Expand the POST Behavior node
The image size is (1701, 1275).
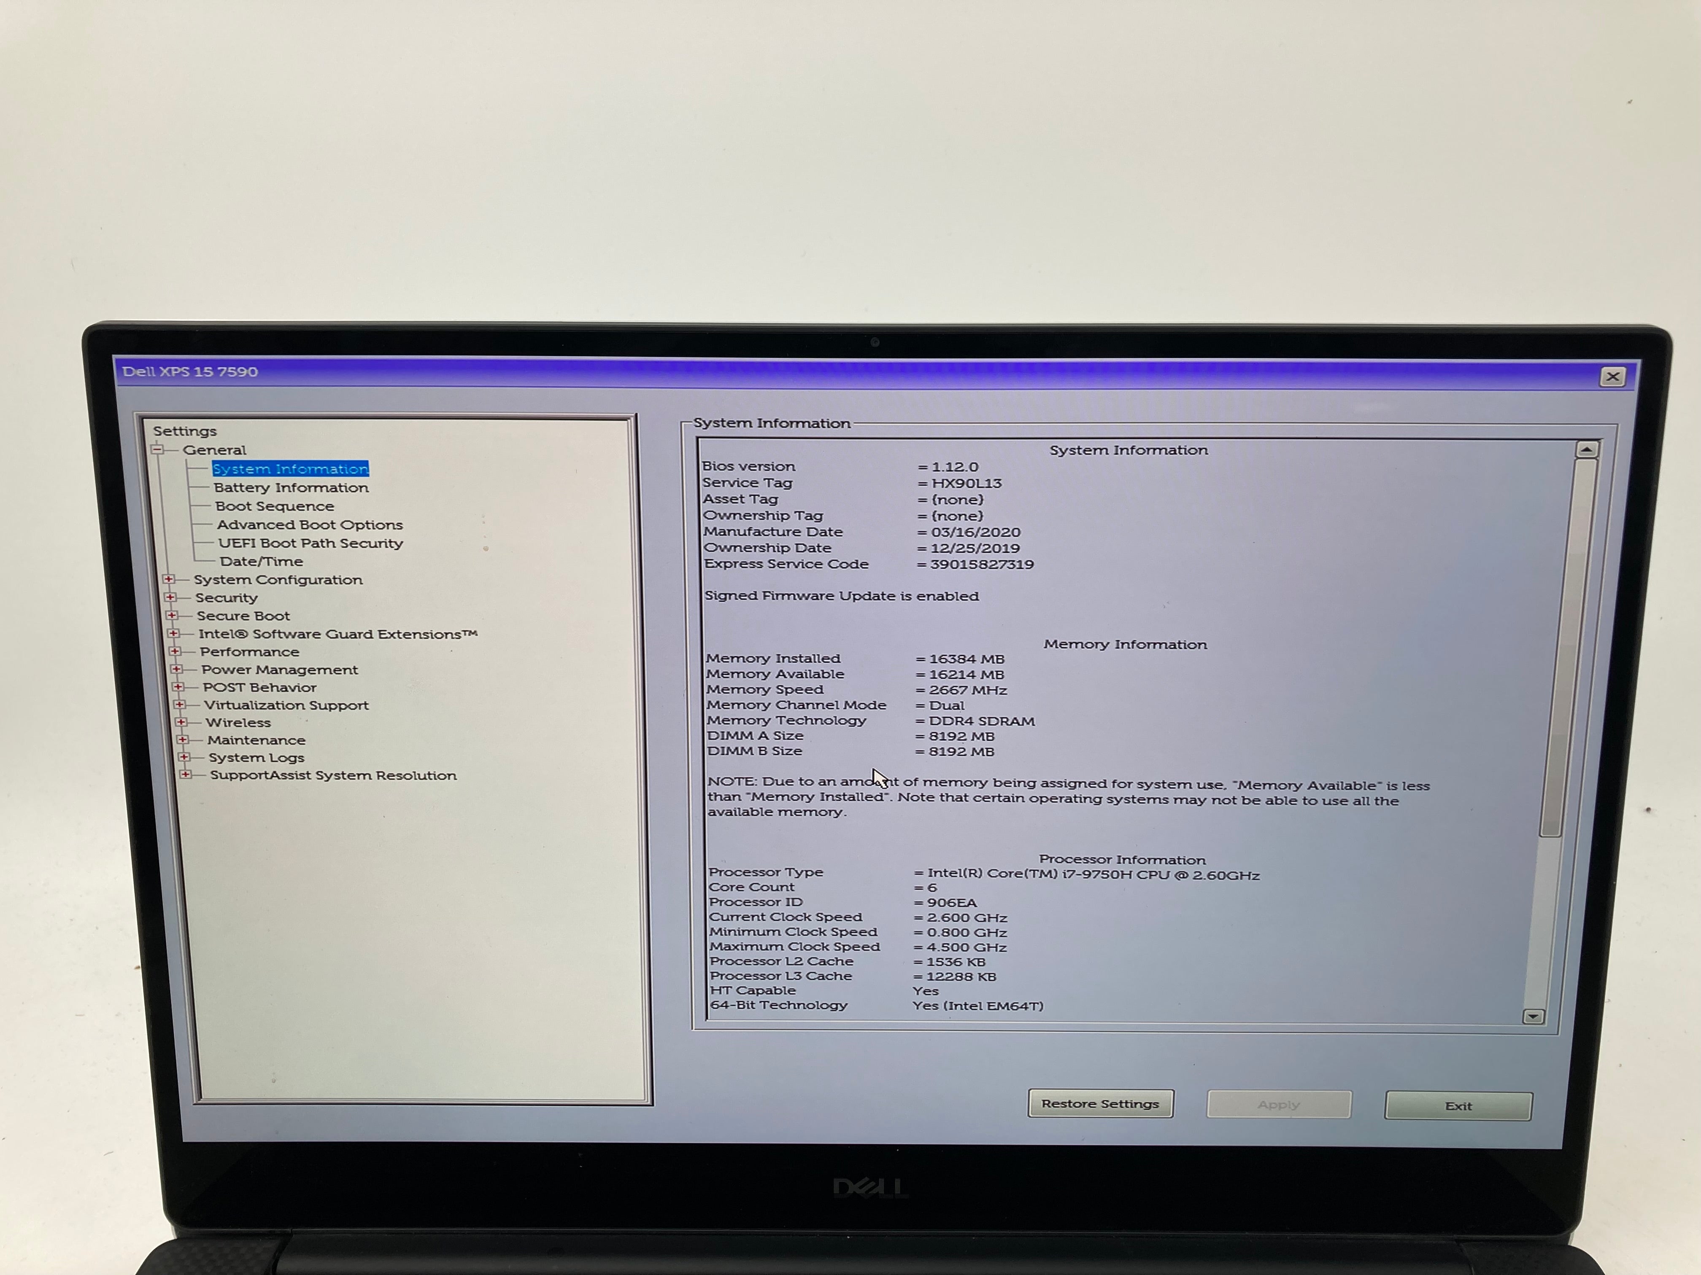point(178,687)
